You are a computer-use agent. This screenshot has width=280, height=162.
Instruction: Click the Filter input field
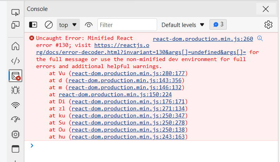pyautogui.click(x=127, y=25)
